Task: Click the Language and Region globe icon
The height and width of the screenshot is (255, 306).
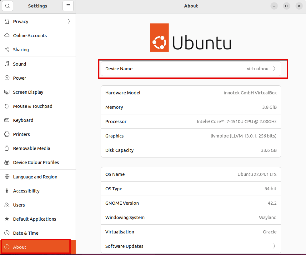Action: point(7,177)
